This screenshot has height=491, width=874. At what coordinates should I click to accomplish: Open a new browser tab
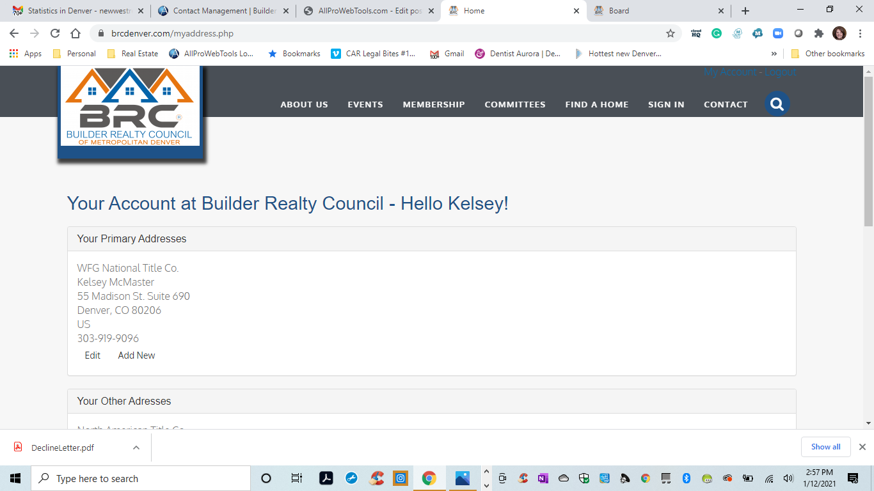pyautogui.click(x=745, y=11)
